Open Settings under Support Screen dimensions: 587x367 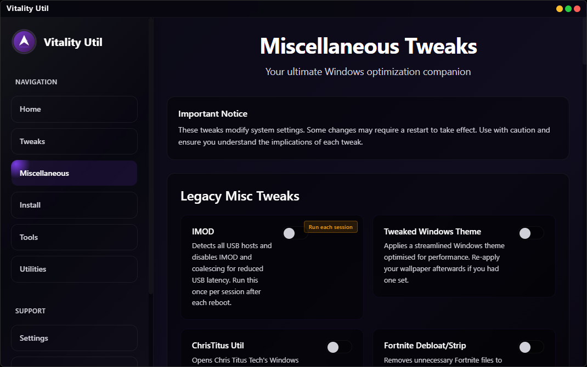tap(74, 338)
